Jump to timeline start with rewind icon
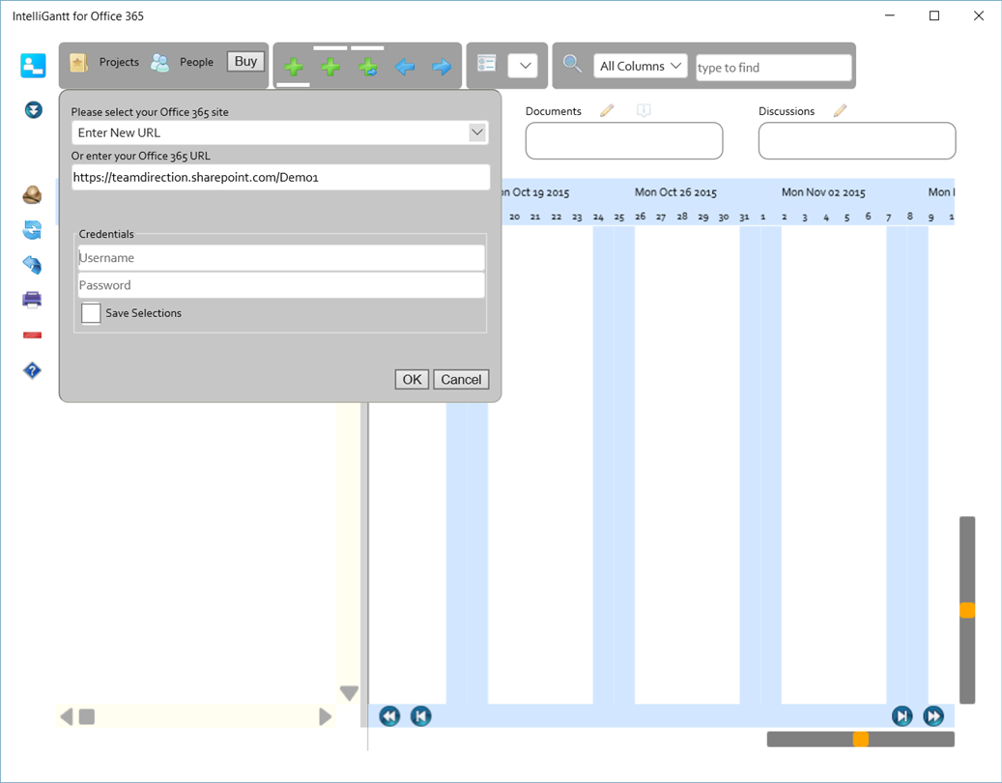 pos(389,716)
